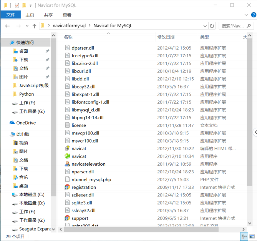257x241 pixels.
Task: Sort by the 类型 type column header
Action: (204, 37)
